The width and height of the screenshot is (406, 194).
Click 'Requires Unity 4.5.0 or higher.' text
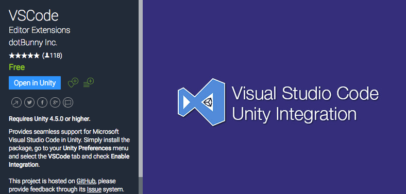pyautogui.click(x=49, y=119)
